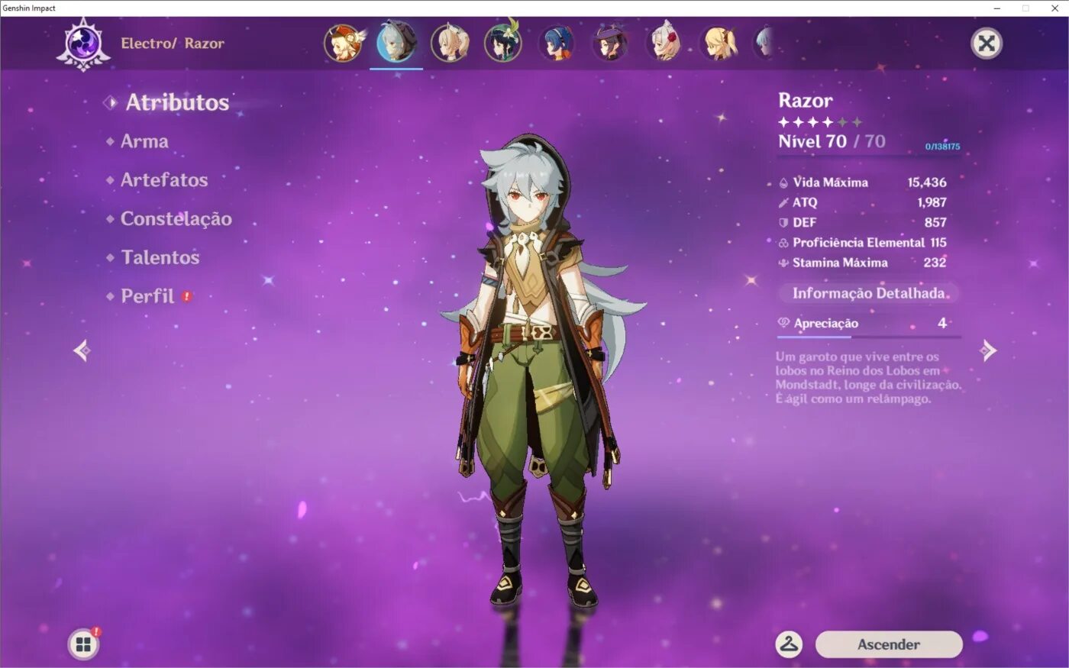Click the Electro/ Razor title label
Screen dimensions: 1069x668
pos(173,44)
